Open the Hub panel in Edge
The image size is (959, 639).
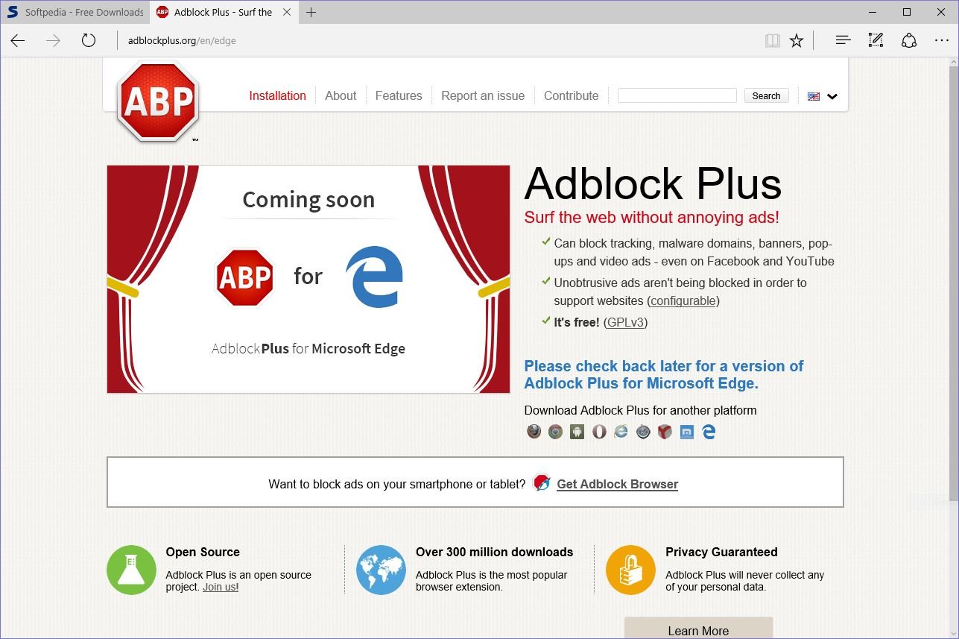[842, 40]
